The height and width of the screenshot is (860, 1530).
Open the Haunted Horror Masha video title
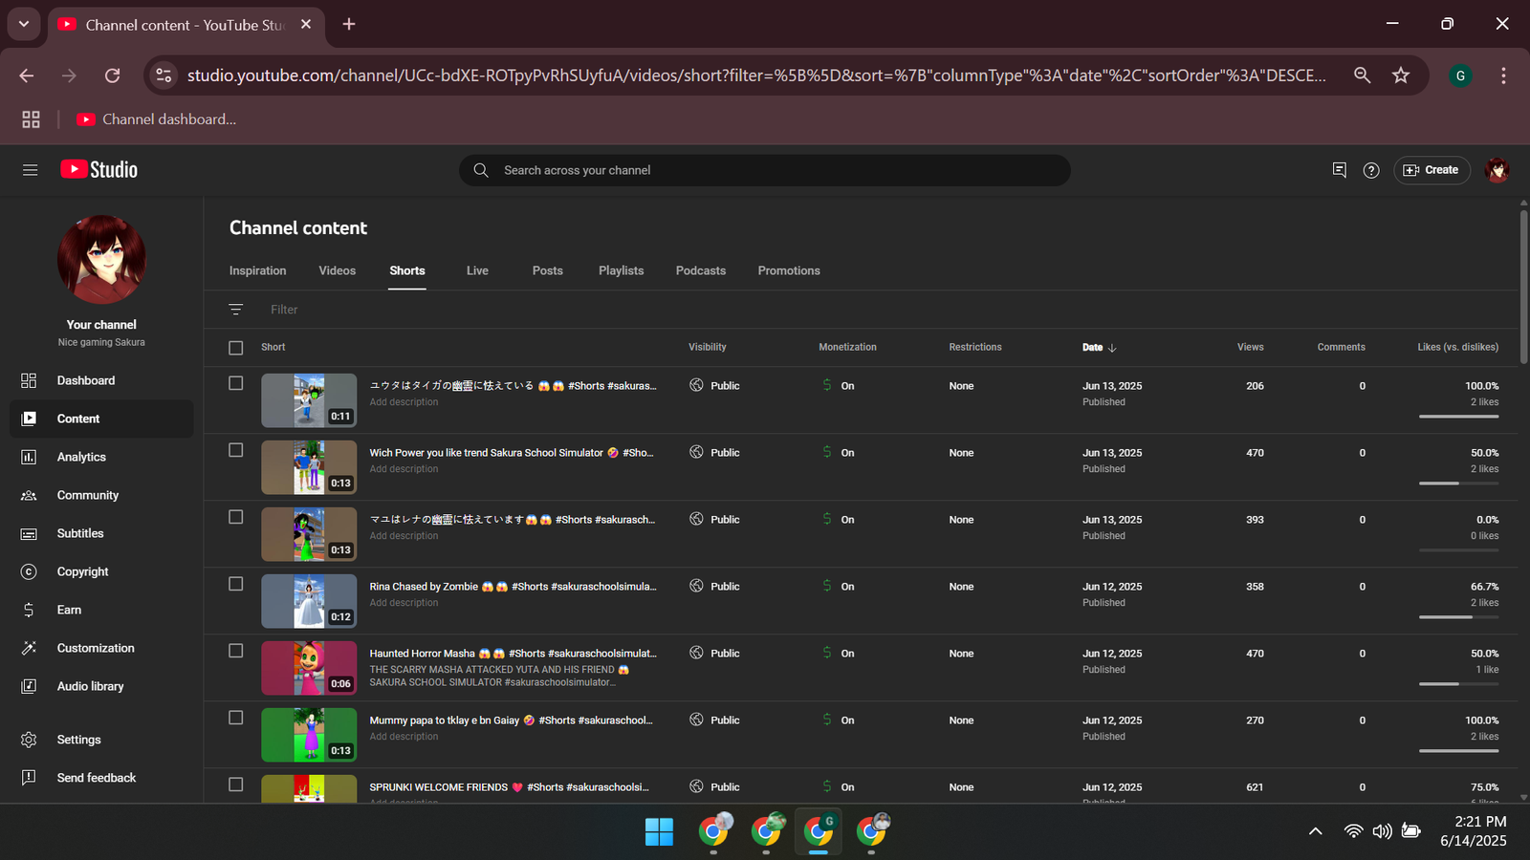[513, 654]
